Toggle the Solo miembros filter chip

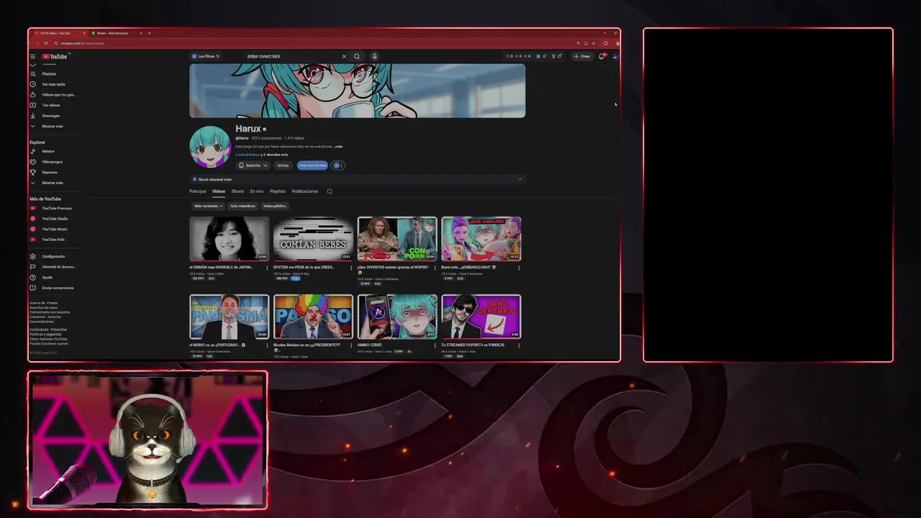(x=242, y=206)
